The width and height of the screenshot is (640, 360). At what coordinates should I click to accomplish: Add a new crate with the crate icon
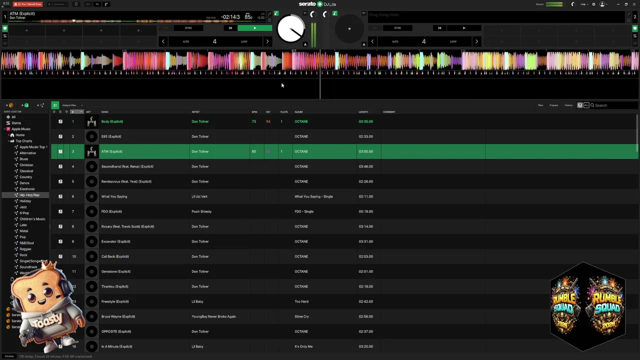[x=10, y=105]
